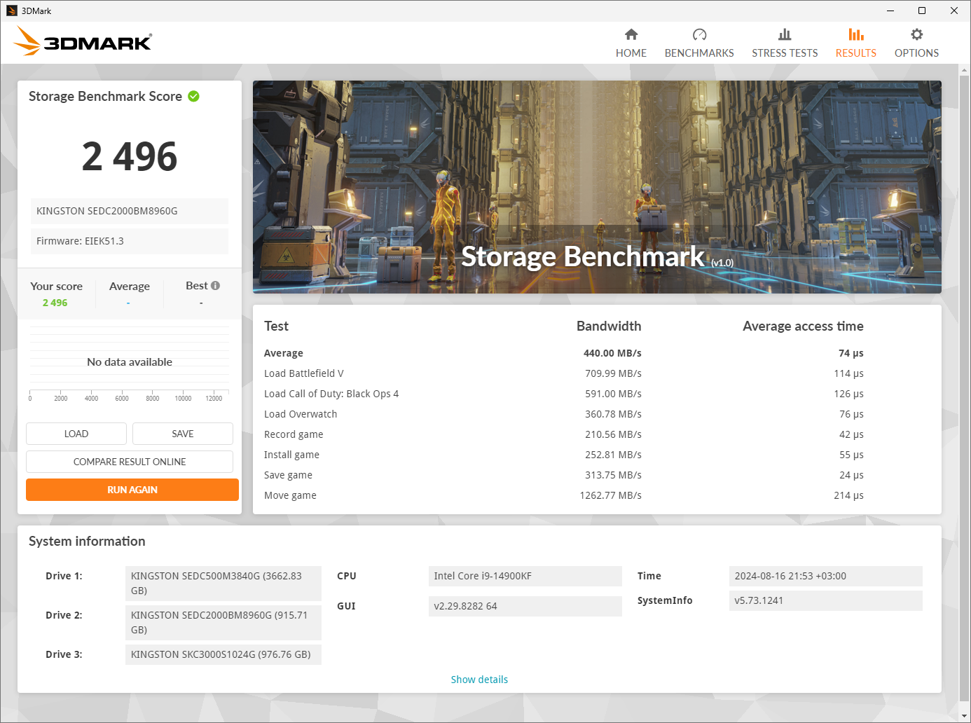
Task: Click the Average score column
Action: click(130, 294)
